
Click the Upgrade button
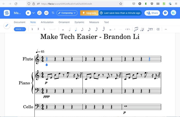[89, 13]
